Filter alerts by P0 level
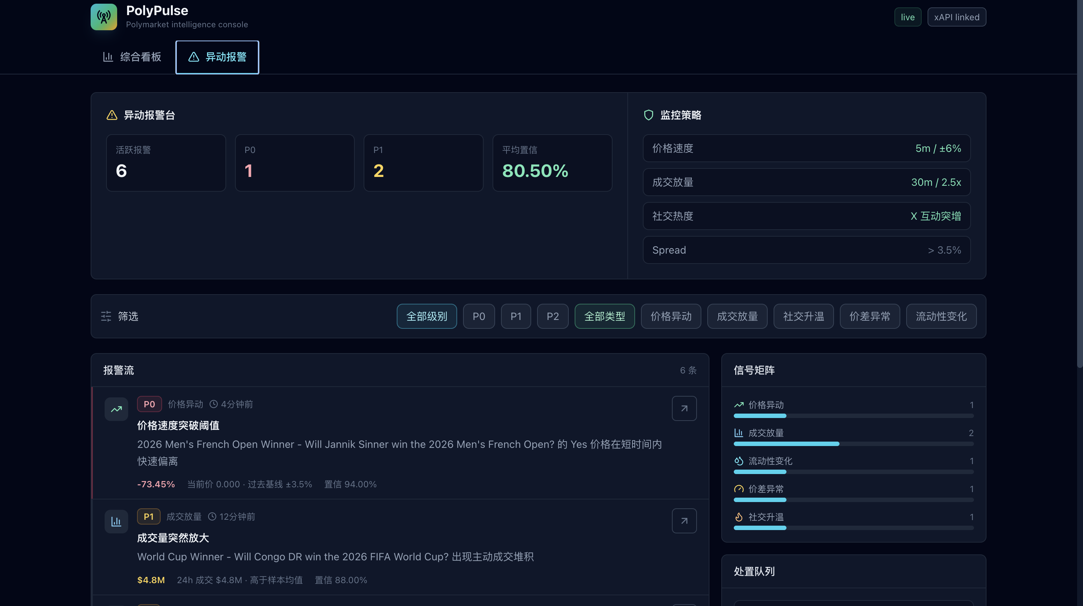 pyautogui.click(x=479, y=317)
